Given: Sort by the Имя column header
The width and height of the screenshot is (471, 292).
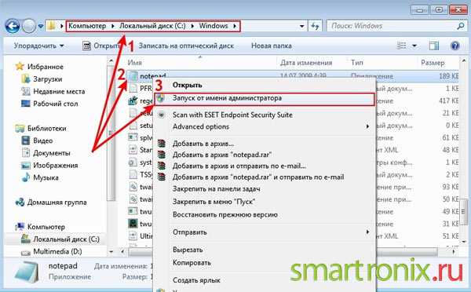Looking at the screenshot, I should tap(134, 63).
